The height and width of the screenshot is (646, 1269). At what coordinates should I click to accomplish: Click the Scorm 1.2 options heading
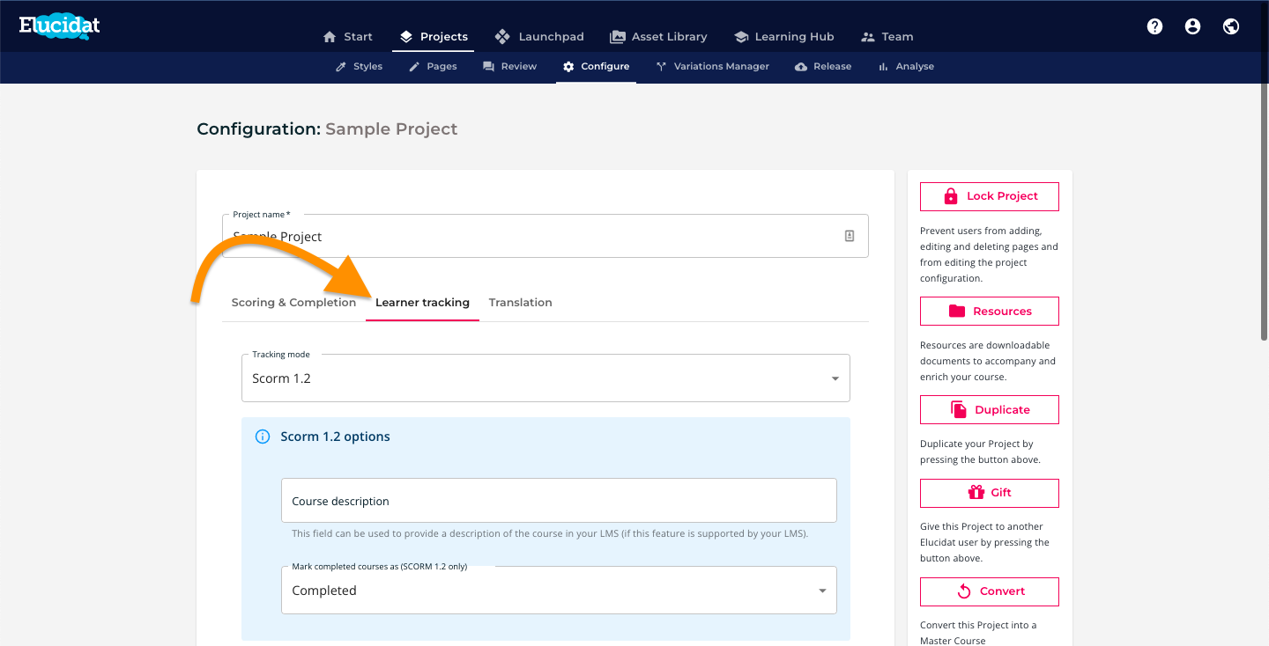(x=335, y=437)
